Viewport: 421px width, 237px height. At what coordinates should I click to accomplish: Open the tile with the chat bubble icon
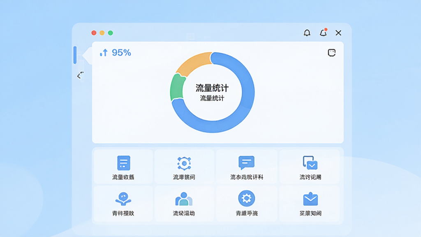[247, 167]
